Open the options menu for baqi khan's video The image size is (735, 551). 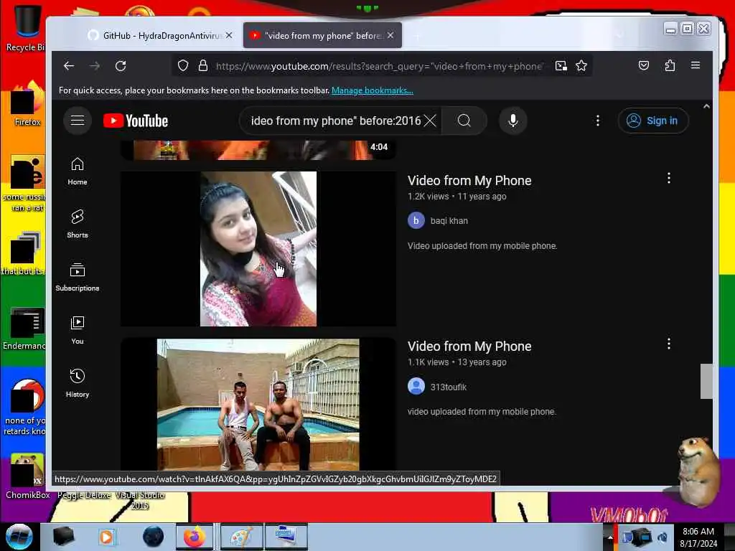click(669, 178)
